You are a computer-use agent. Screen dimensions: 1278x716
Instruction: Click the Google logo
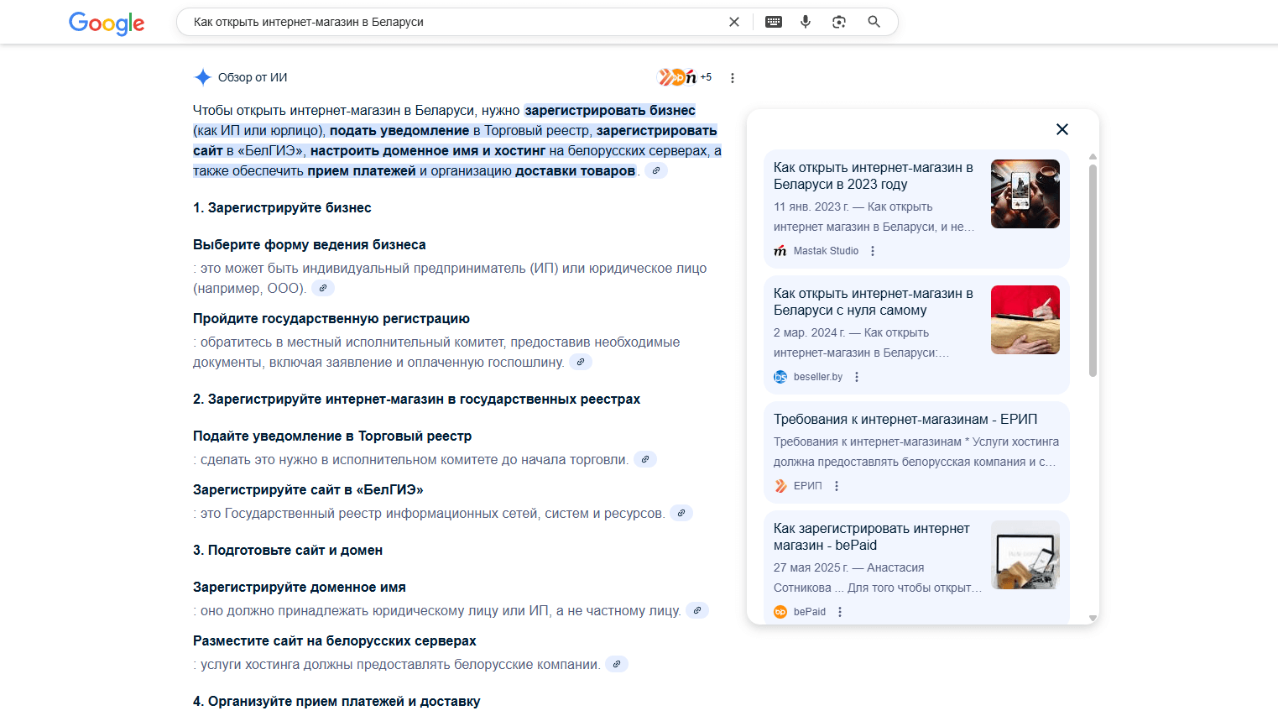pos(107,23)
